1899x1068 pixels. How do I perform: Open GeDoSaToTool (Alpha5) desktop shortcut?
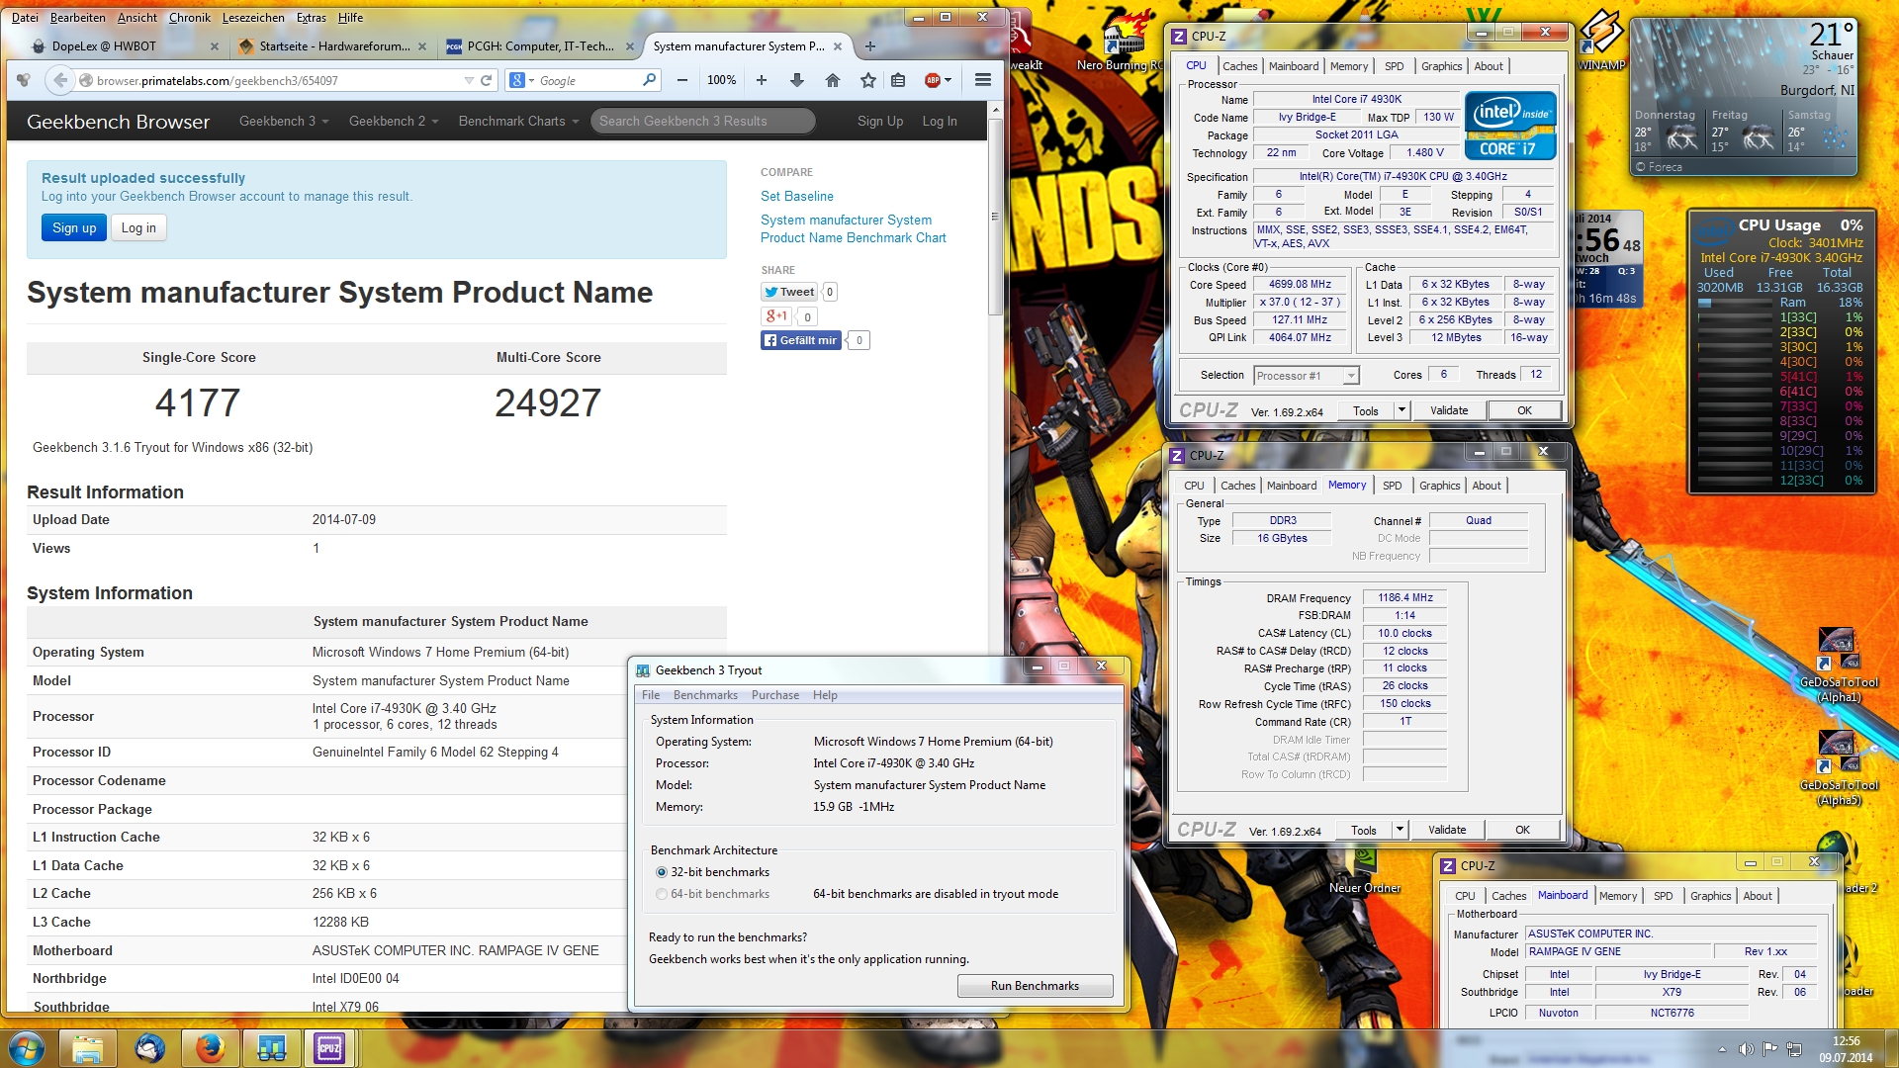[1838, 767]
